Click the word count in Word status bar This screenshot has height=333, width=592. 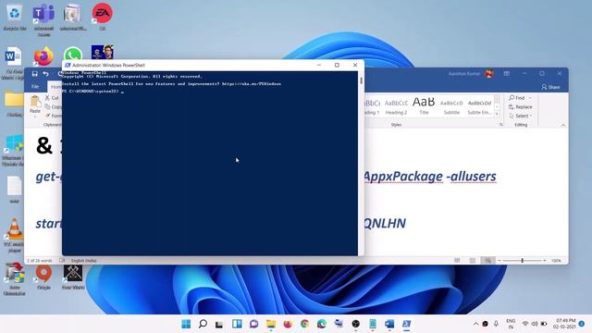click(40, 261)
